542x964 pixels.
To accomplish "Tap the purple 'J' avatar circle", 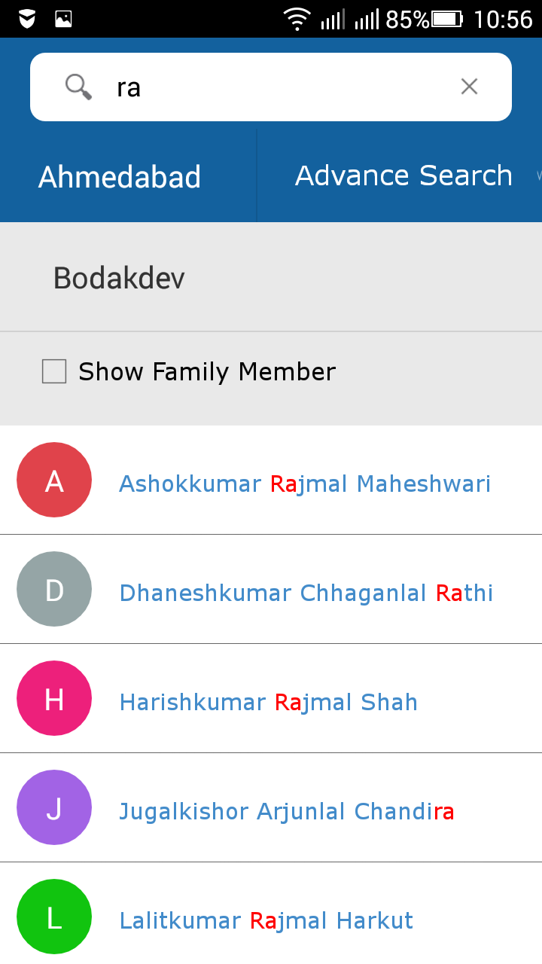I will (54, 808).
